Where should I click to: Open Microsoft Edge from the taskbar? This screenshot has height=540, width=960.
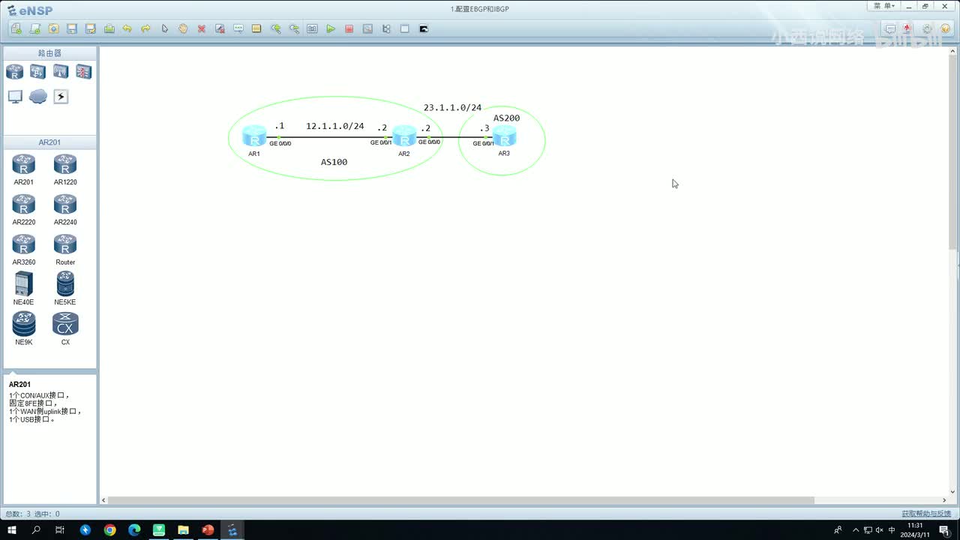(134, 530)
